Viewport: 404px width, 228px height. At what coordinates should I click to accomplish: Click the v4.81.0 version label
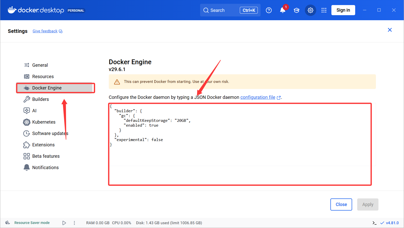click(392, 223)
